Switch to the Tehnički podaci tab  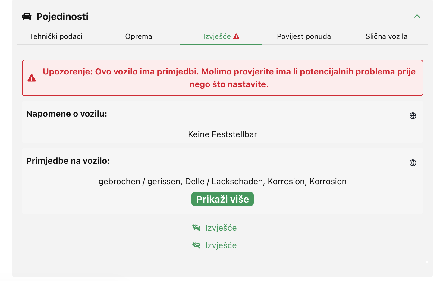(x=56, y=36)
